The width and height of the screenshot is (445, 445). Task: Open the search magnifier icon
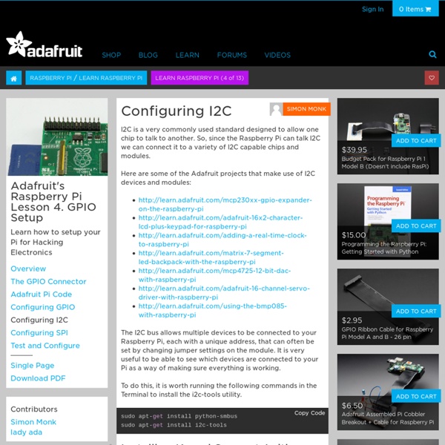[432, 54]
